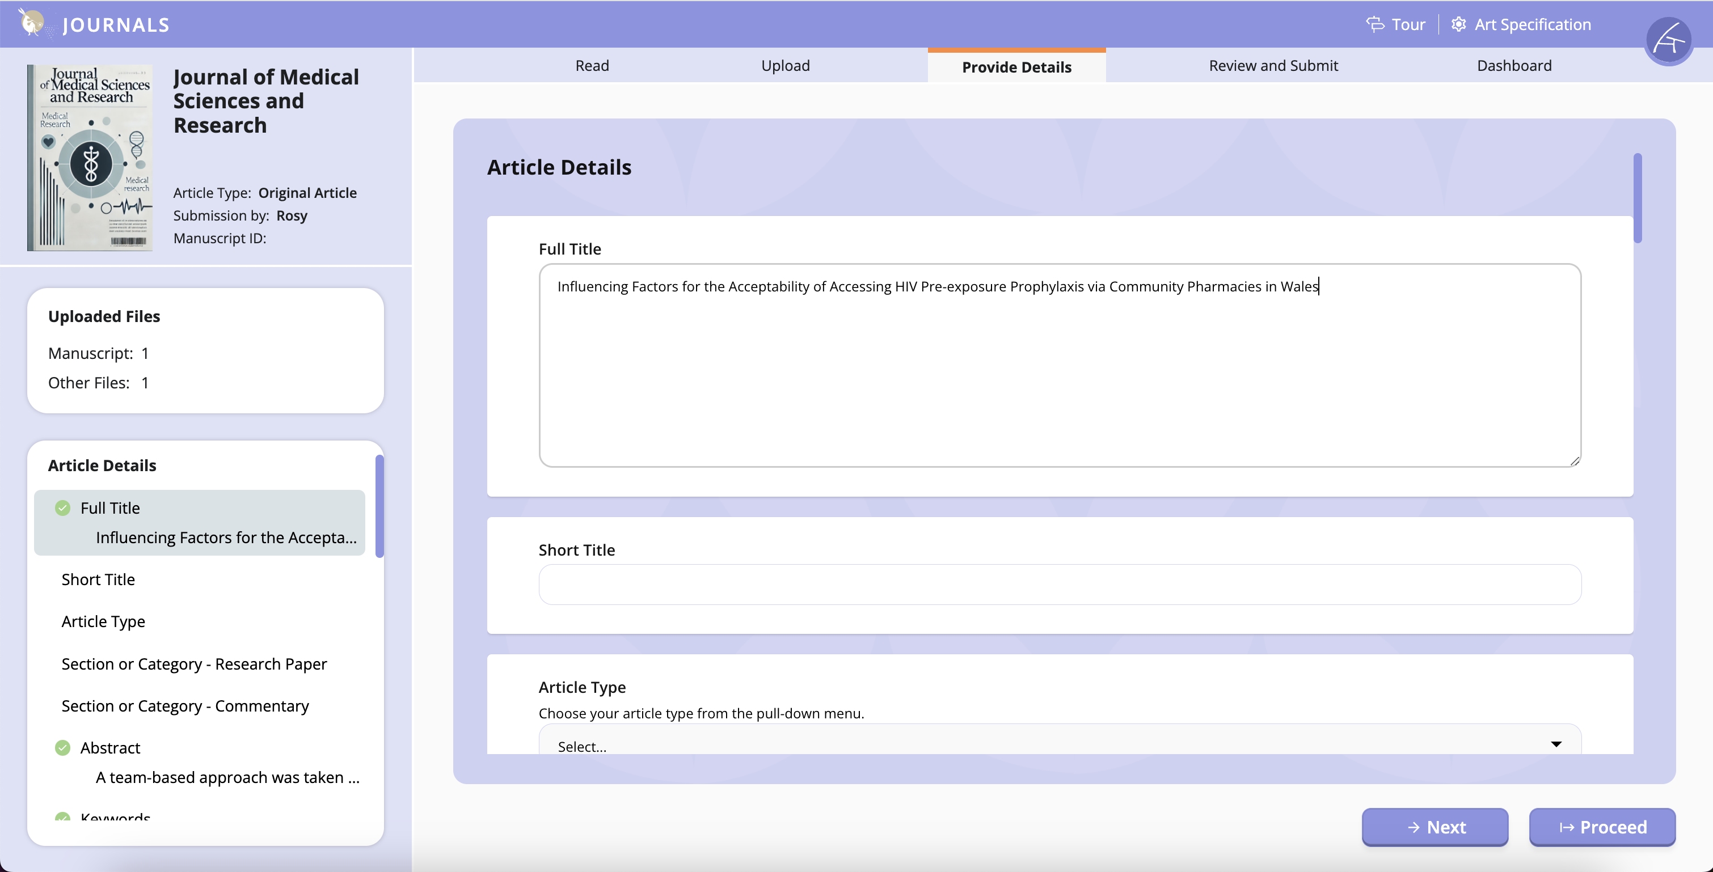This screenshot has height=872, width=1713.
Task: Click the 'Uploaded Files' heading
Action: coord(104,316)
